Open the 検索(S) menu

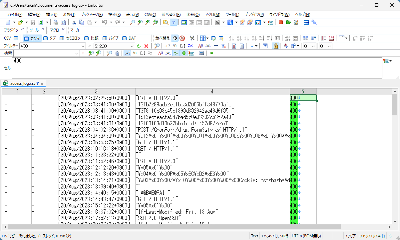[x=114, y=15]
